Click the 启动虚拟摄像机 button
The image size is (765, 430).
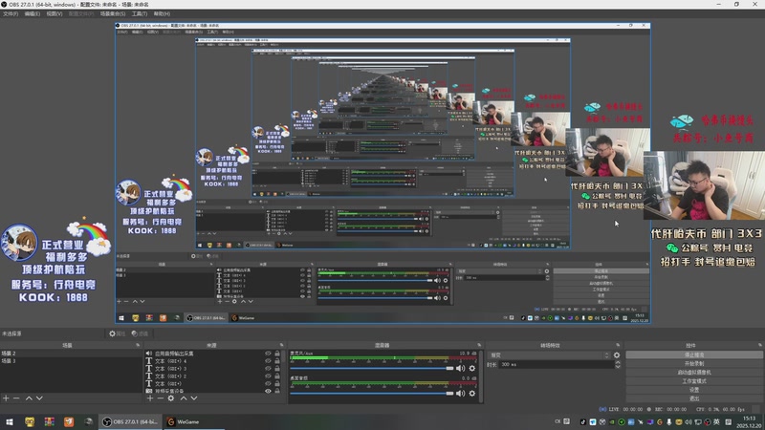694,373
